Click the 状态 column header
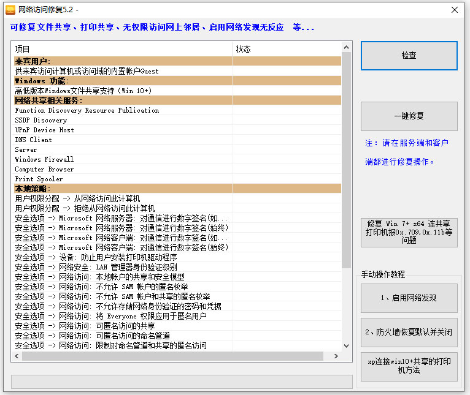The image size is (470, 395). [x=287, y=49]
